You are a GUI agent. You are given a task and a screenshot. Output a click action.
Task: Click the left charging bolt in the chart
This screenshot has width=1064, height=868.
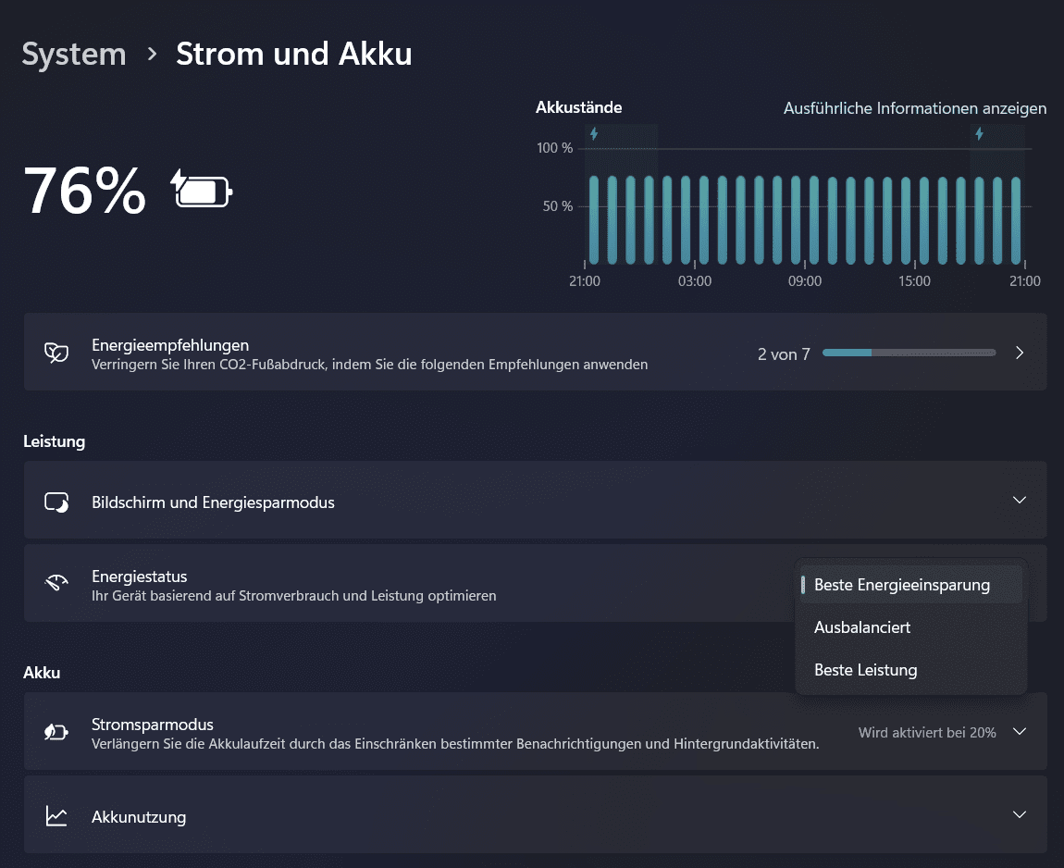(x=594, y=133)
